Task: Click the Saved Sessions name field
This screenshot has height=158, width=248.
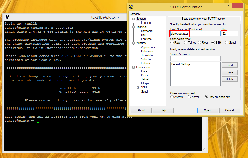Action: click(195, 59)
